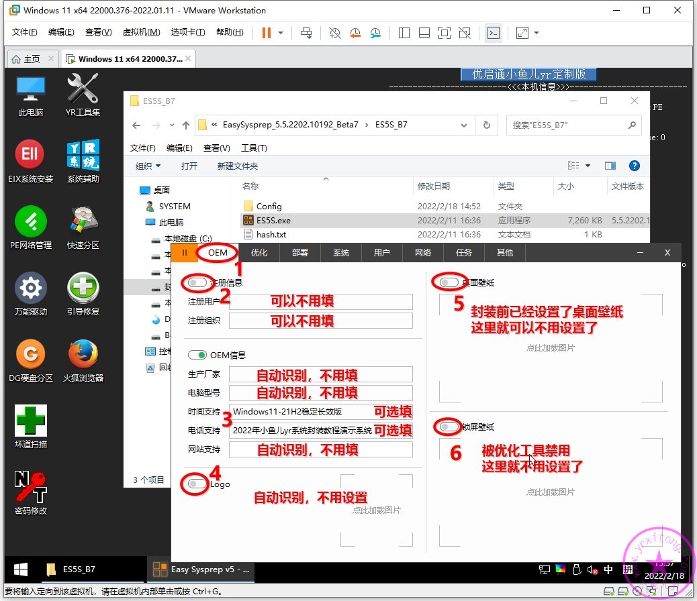Open the 此电脑 desktop icon
The height and width of the screenshot is (601, 697).
tap(31, 95)
